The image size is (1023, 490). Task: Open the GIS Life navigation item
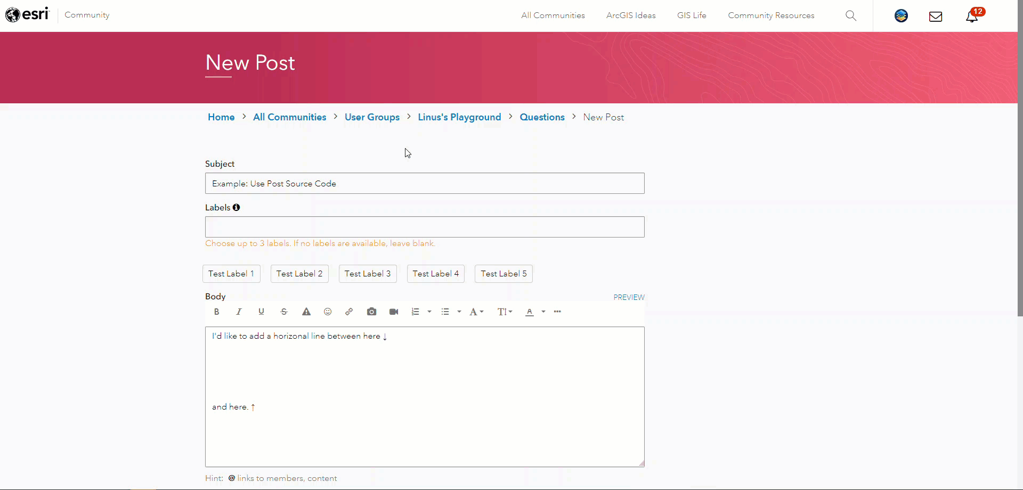click(691, 15)
